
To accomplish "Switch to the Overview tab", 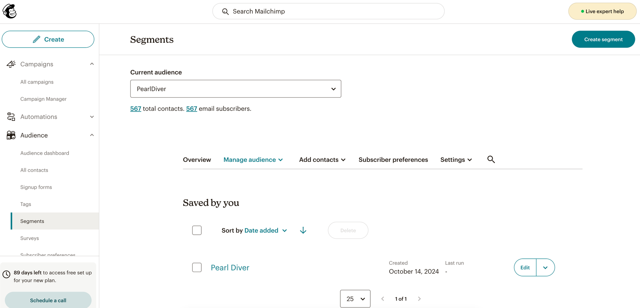I will (197, 160).
